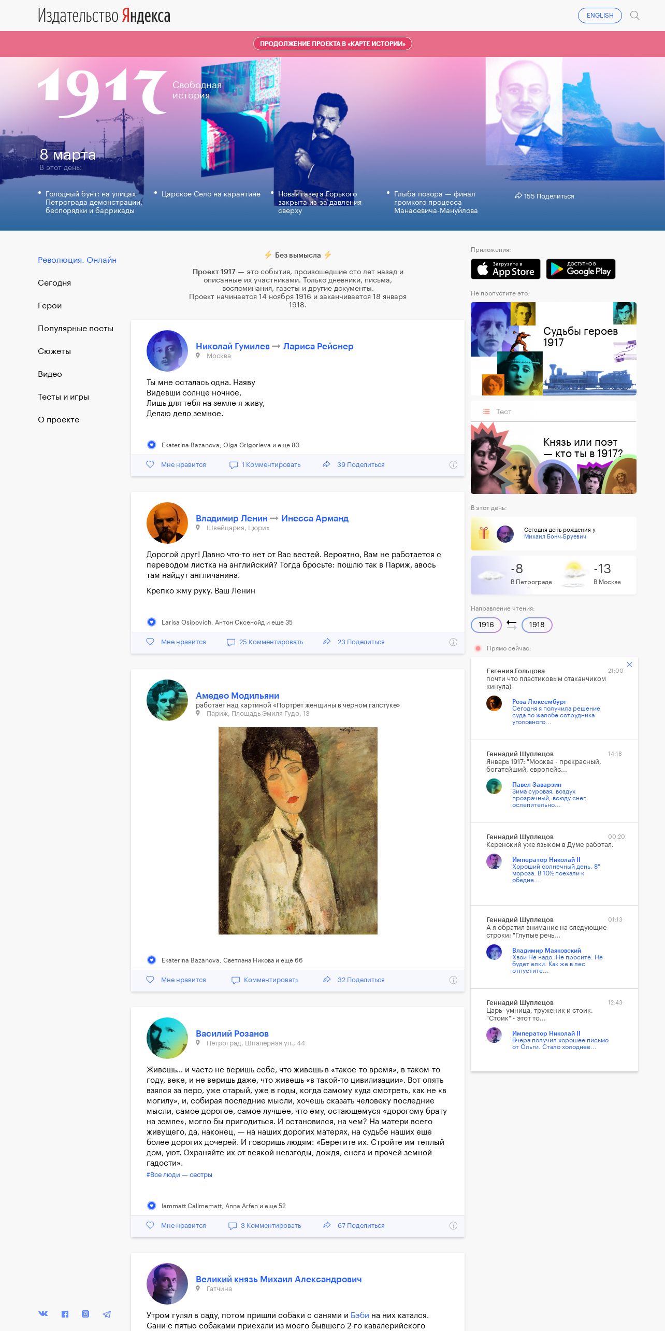Switch the site language to ENGLISH
Viewport: 665px width, 1331px height.
[x=600, y=16]
